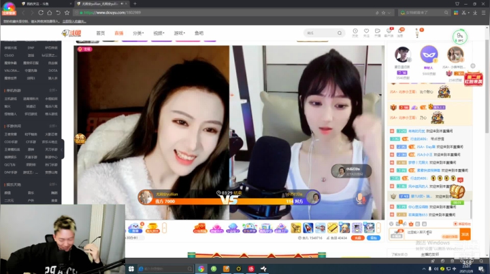Expand address bar dropdown arrow
Image resolution: width=490 pixels, height=274 pixels.
click(x=389, y=13)
